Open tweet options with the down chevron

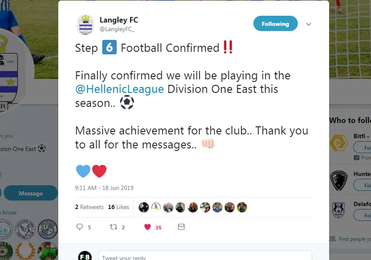click(x=308, y=24)
